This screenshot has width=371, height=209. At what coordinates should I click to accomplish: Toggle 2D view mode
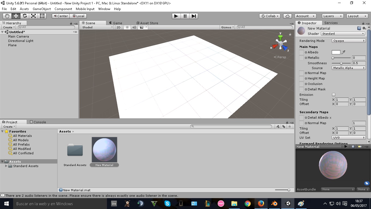[118, 27]
